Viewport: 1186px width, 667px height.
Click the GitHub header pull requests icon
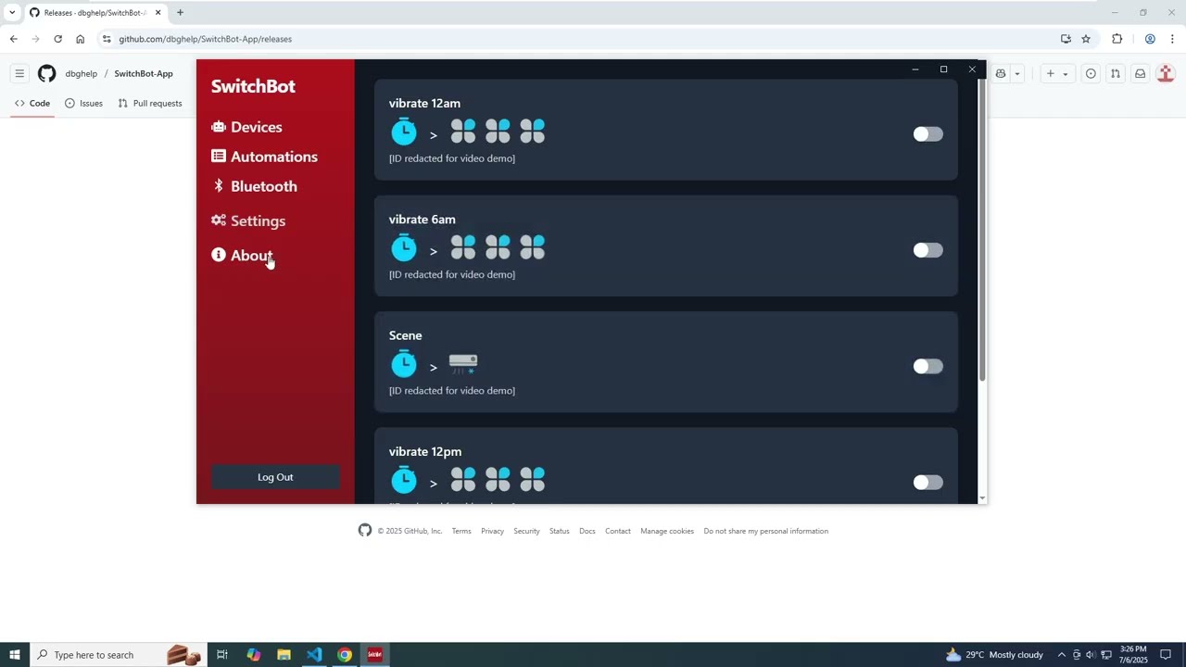point(1116,74)
